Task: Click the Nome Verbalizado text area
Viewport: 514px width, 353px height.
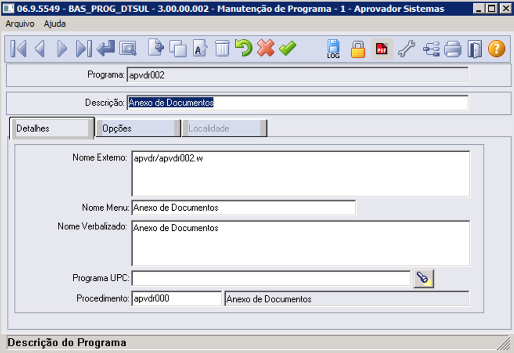Action: pos(301,243)
